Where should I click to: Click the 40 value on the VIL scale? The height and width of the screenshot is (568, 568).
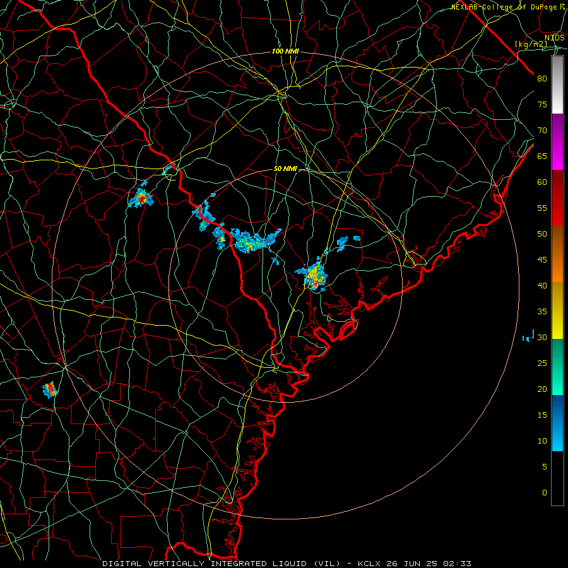542,285
